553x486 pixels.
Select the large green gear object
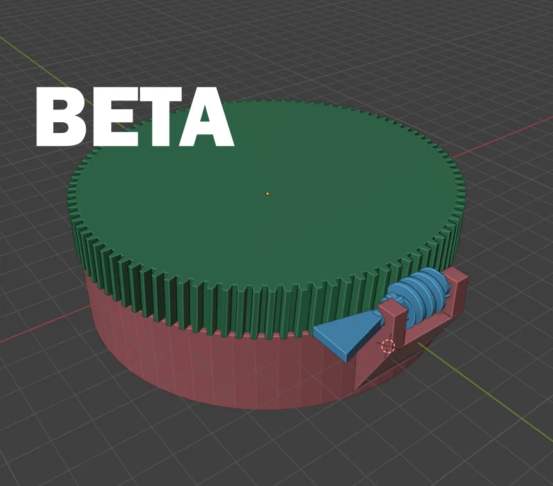point(266,219)
